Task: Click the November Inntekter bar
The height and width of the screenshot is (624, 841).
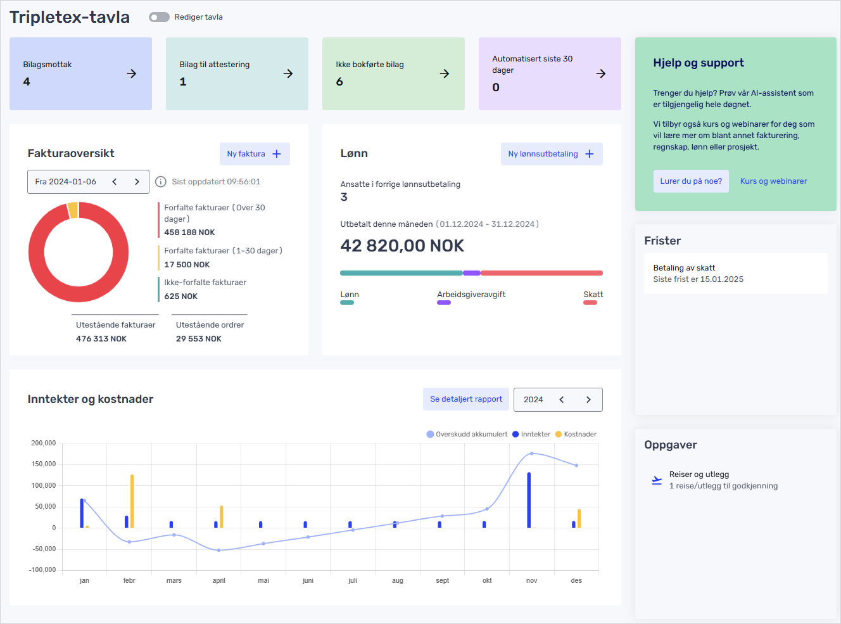Action: tap(529, 500)
